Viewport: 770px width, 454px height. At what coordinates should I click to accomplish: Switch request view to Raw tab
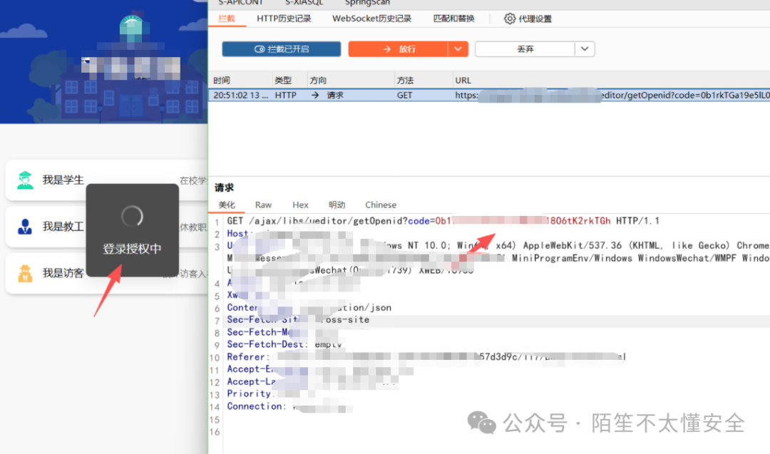pyautogui.click(x=265, y=205)
